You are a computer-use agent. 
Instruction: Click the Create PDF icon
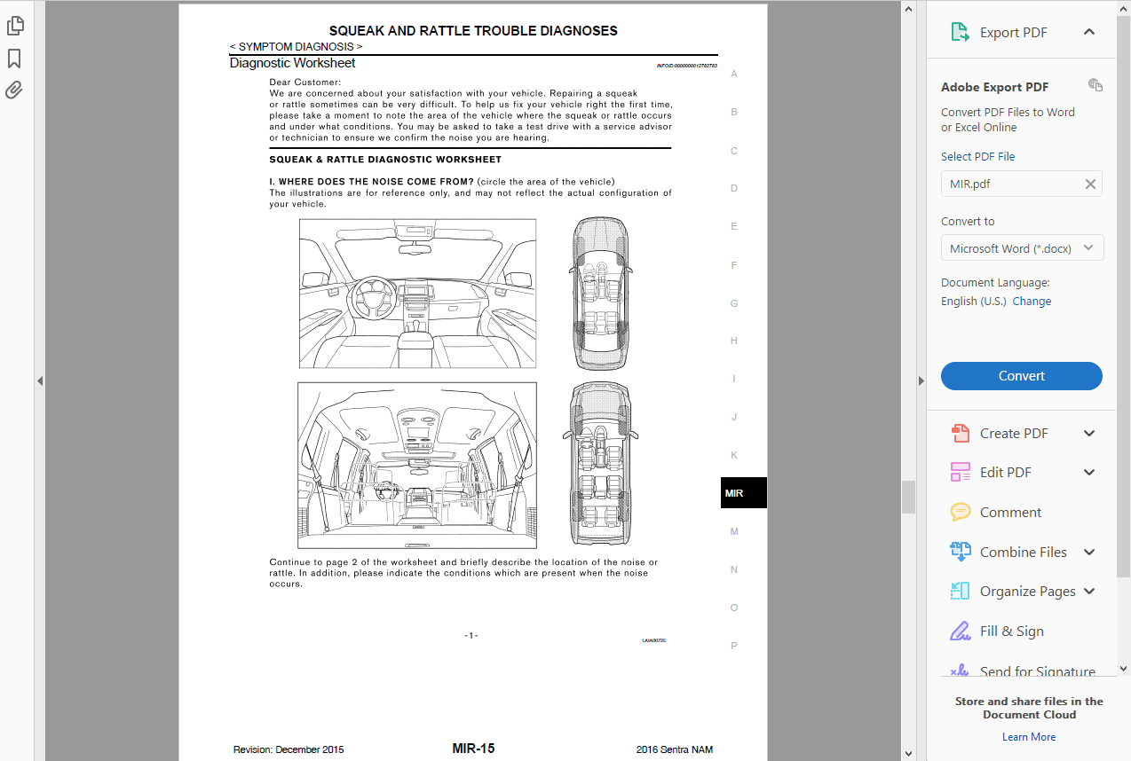tap(960, 434)
